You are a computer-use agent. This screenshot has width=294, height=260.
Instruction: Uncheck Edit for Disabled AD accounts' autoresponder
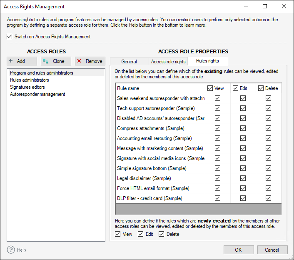(243, 118)
